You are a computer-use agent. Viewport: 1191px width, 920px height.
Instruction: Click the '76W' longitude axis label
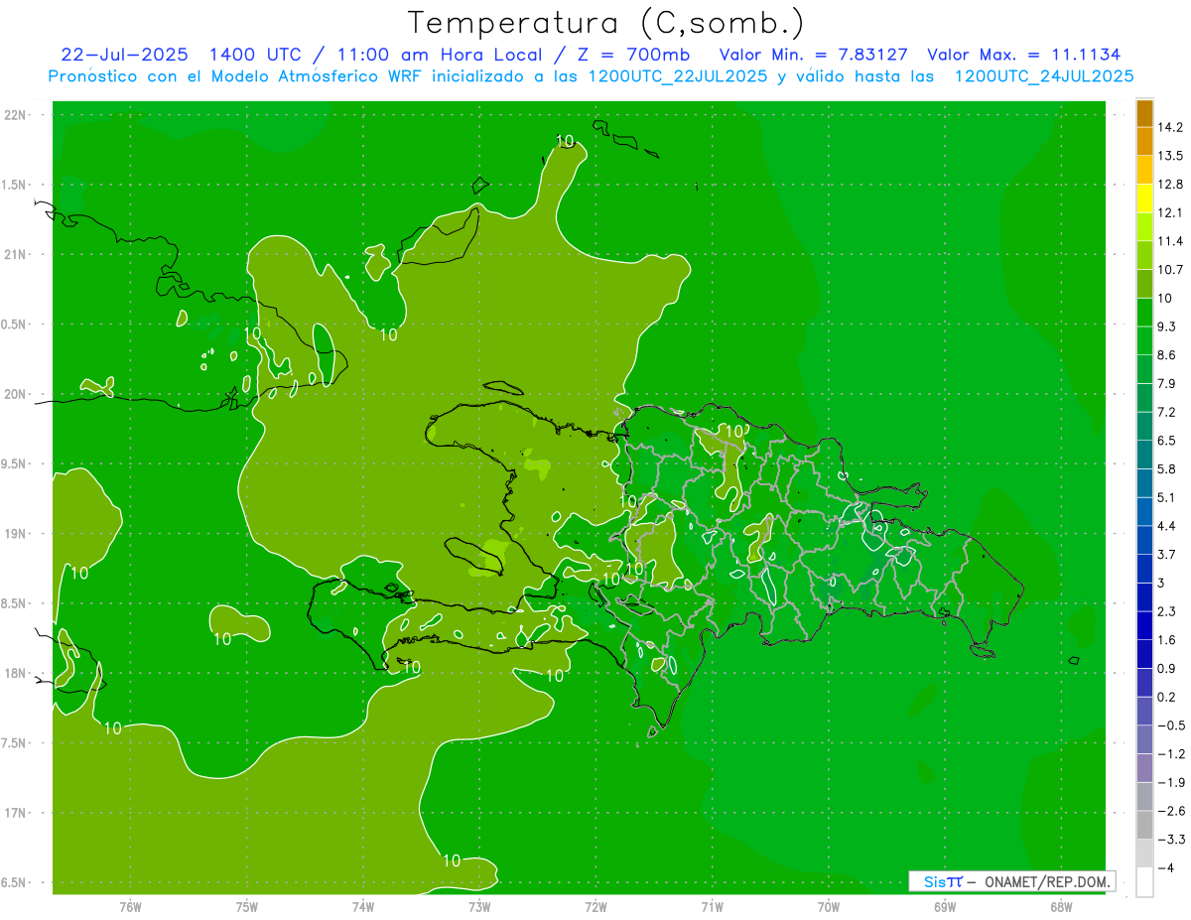pos(130,907)
